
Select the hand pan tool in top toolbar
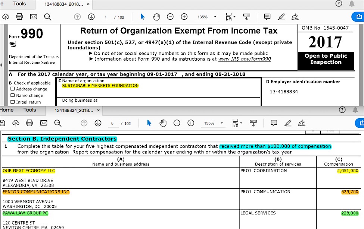click(156, 17)
